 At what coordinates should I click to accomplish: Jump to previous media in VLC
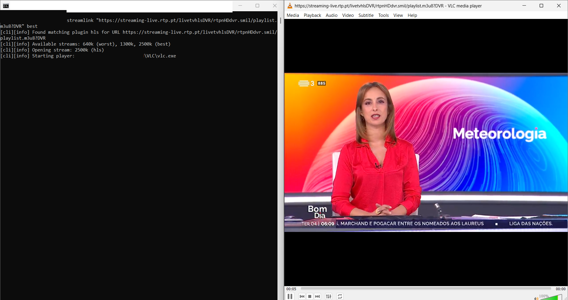click(x=302, y=296)
